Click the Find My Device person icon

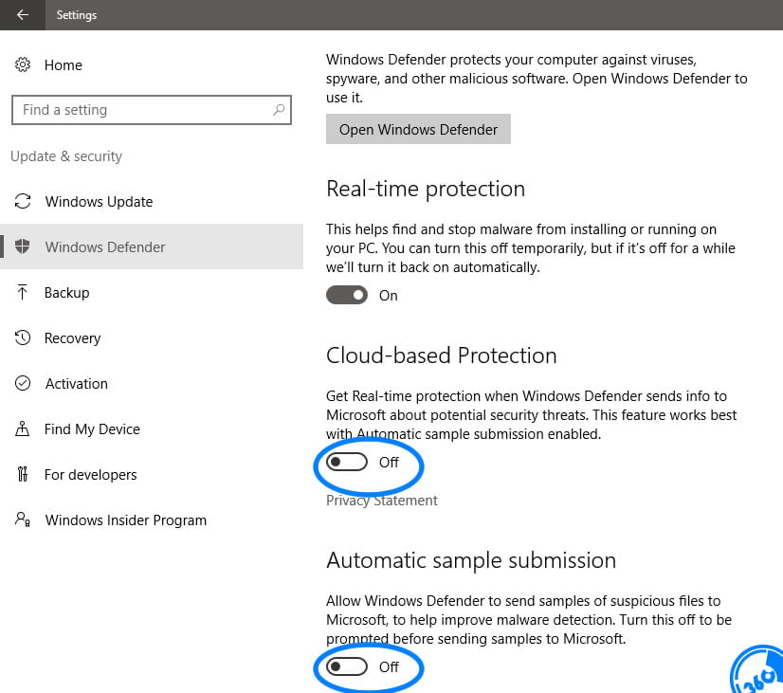pyautogui.click(x=23, y=429)
